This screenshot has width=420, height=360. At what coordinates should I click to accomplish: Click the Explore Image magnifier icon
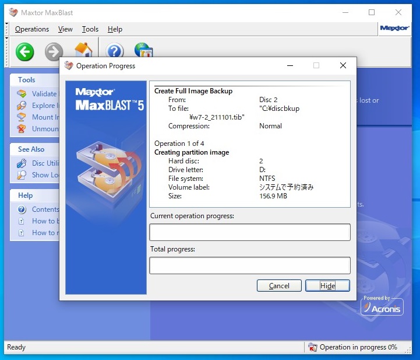22,106
